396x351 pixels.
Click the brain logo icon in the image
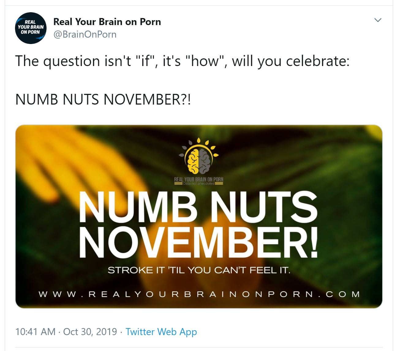pos(199,157)
